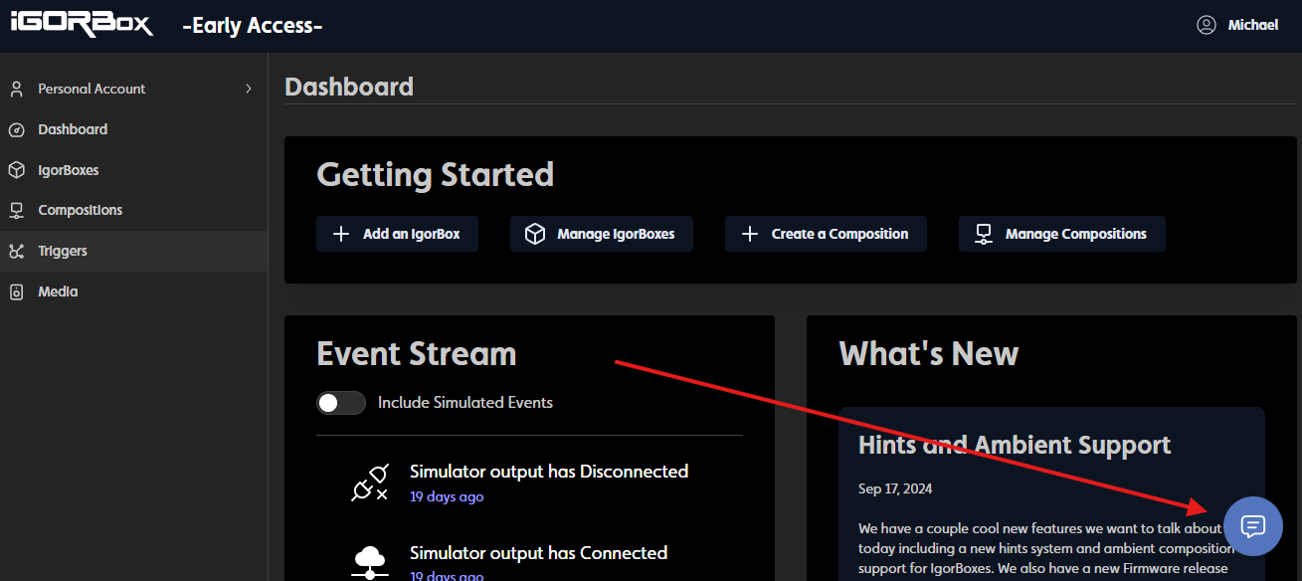This screenshot has width=1302, height=581.
Task: Click the Manage IgorBoxes button
Action: pos(601,234)
